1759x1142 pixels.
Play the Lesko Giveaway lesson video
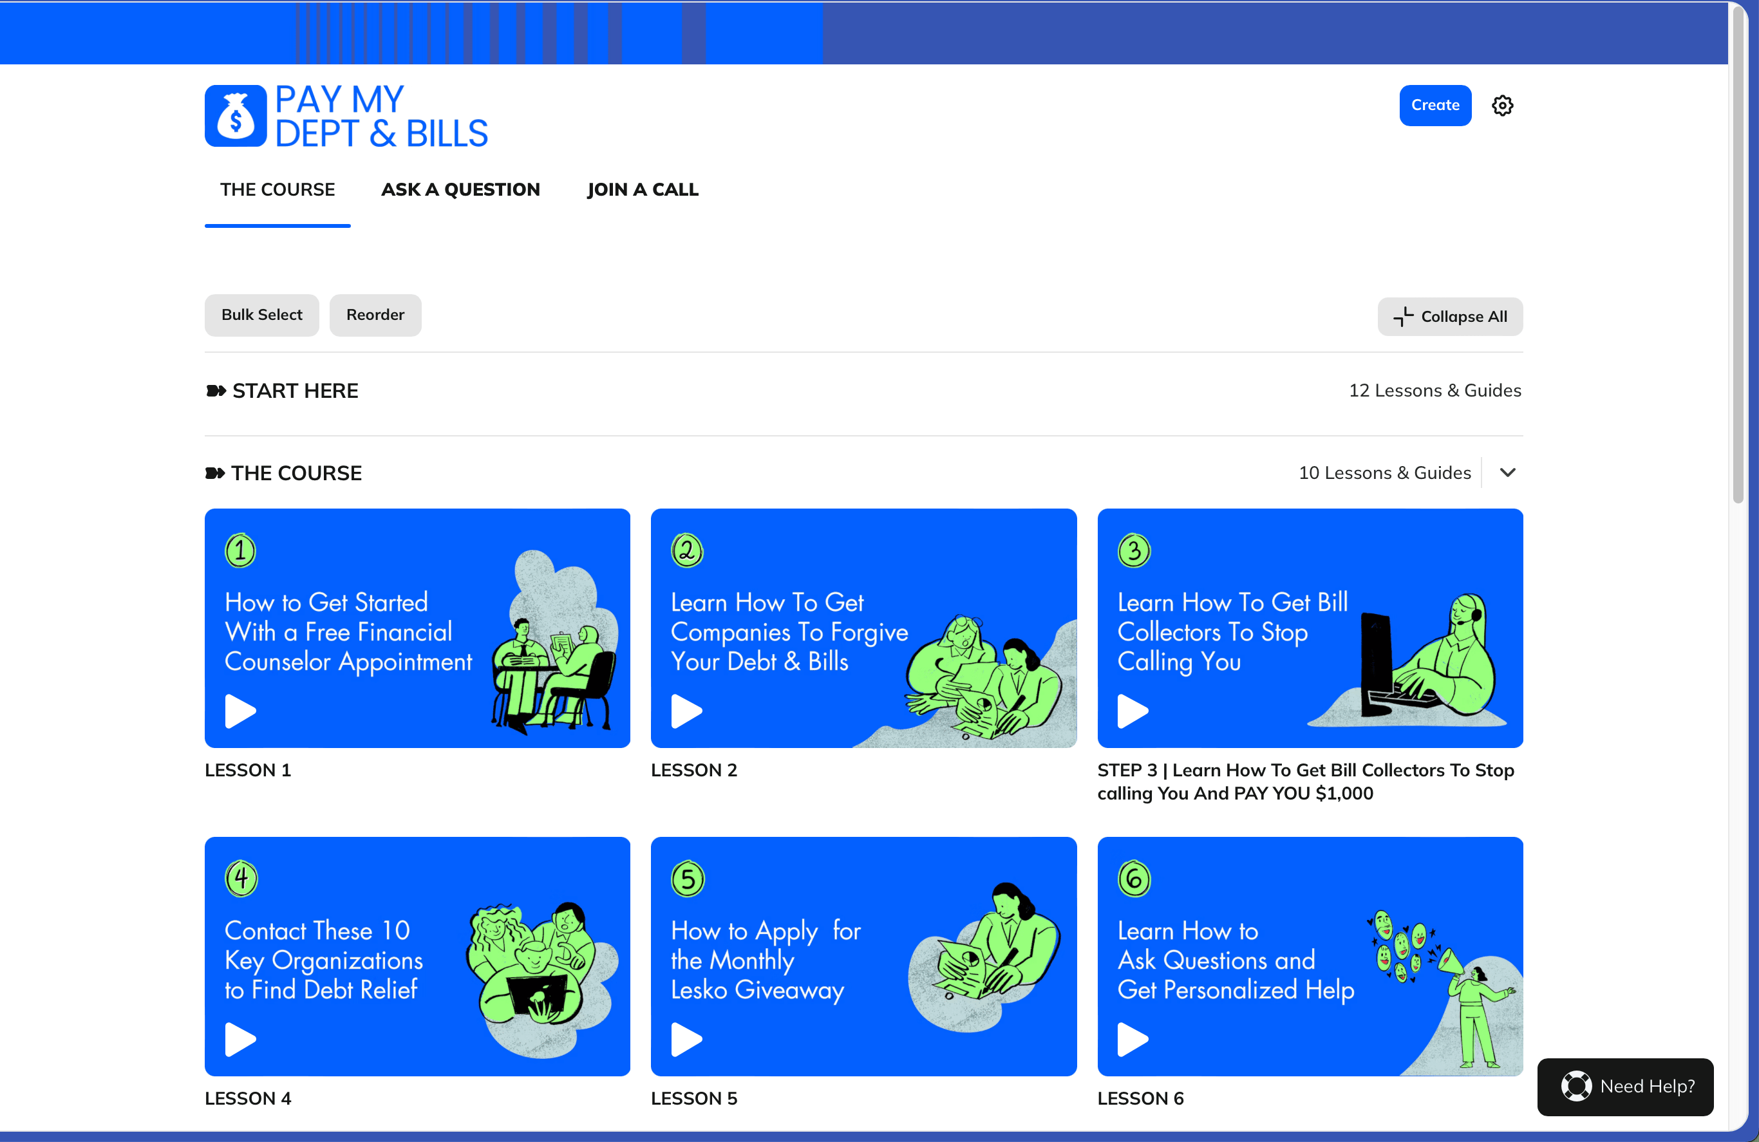click(686, 1039)
